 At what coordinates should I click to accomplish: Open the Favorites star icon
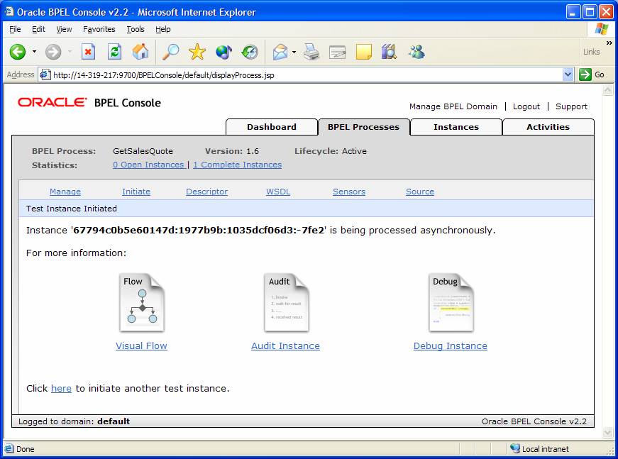point(197,52)
